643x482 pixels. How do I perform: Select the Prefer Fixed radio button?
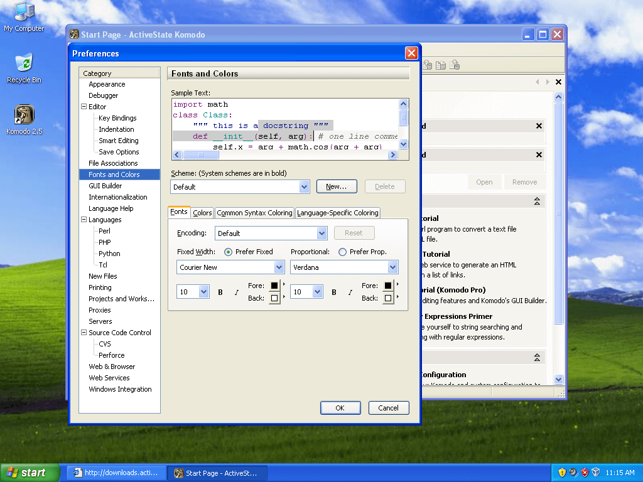point(228,252)
